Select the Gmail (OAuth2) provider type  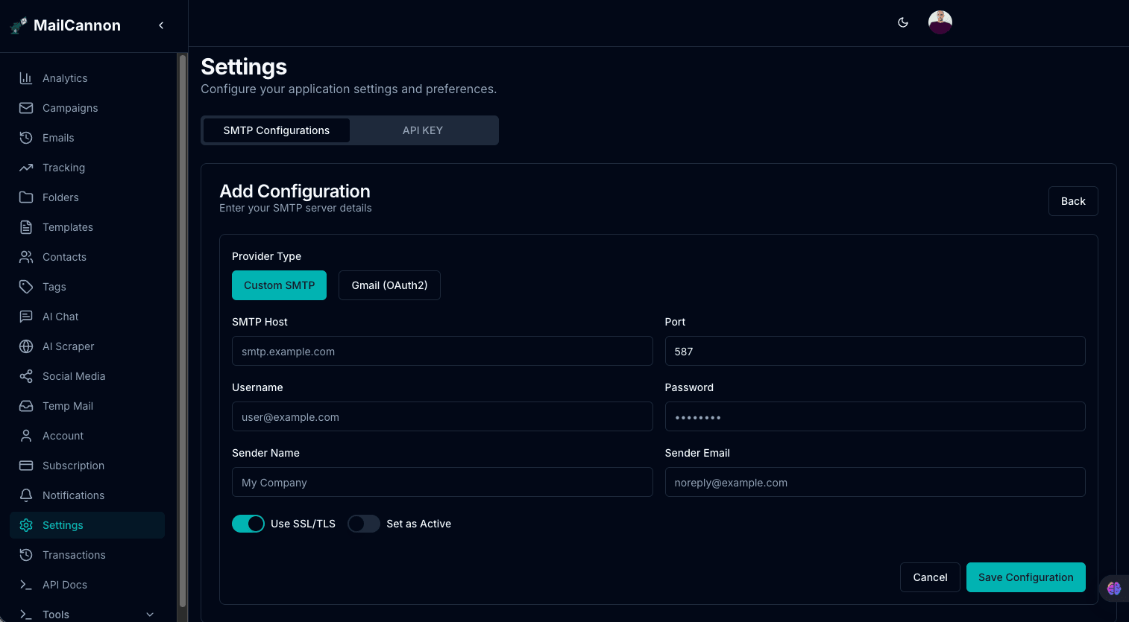pos(389,285)
